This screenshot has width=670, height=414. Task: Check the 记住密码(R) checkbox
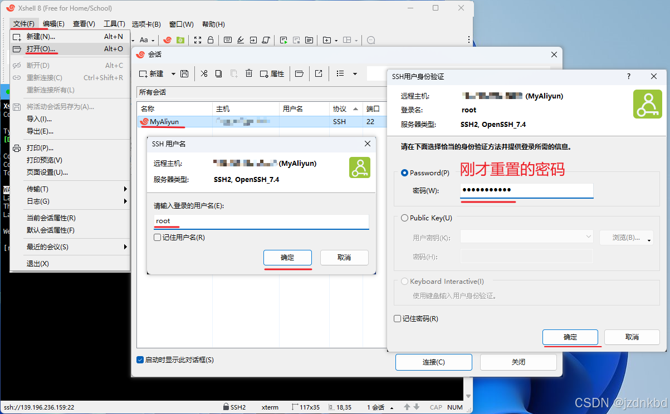pyautogui.click(x=397, y=319)
